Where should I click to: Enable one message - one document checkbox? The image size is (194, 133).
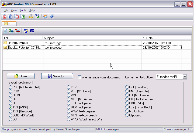click(x=79, y=77)
